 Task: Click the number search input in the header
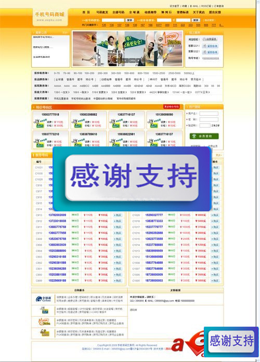pyautogui.click(x=113, y=20)
